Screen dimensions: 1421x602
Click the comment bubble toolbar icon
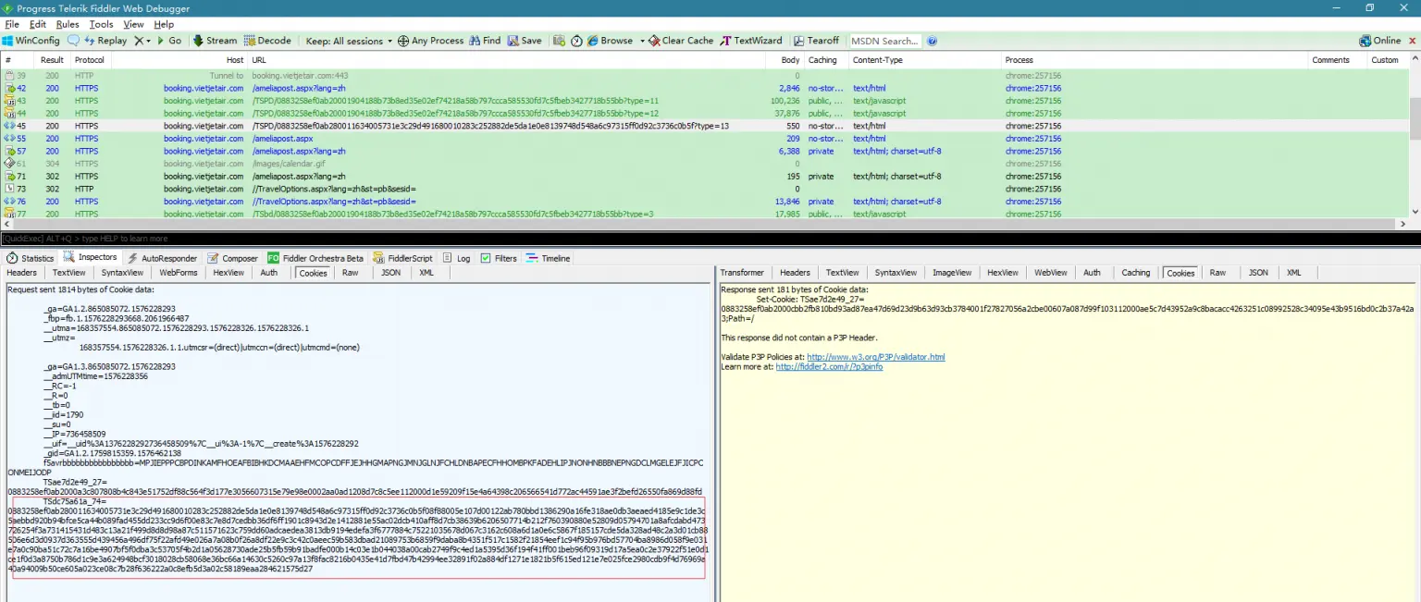coord(73,41)
